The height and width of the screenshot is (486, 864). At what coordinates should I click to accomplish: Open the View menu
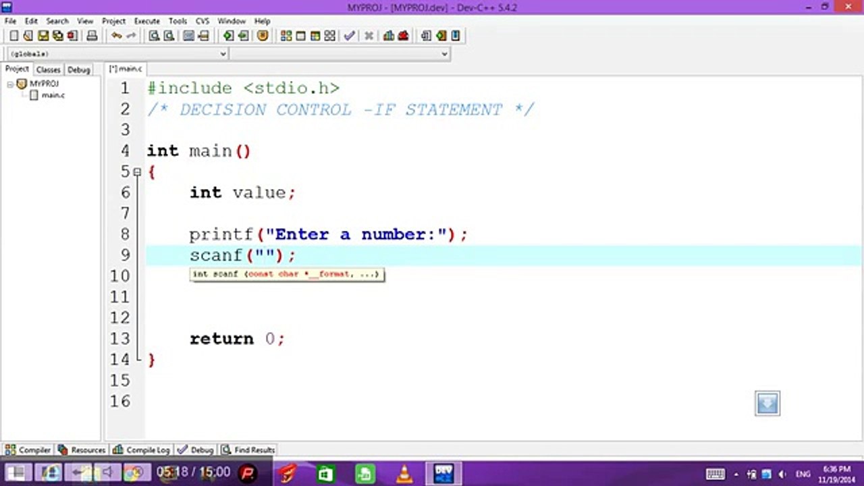coord(85,21)
